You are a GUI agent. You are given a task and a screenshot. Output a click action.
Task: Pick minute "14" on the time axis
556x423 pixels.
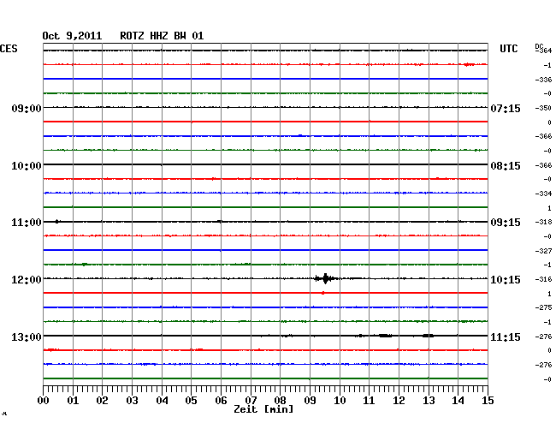tap(458, 401)
